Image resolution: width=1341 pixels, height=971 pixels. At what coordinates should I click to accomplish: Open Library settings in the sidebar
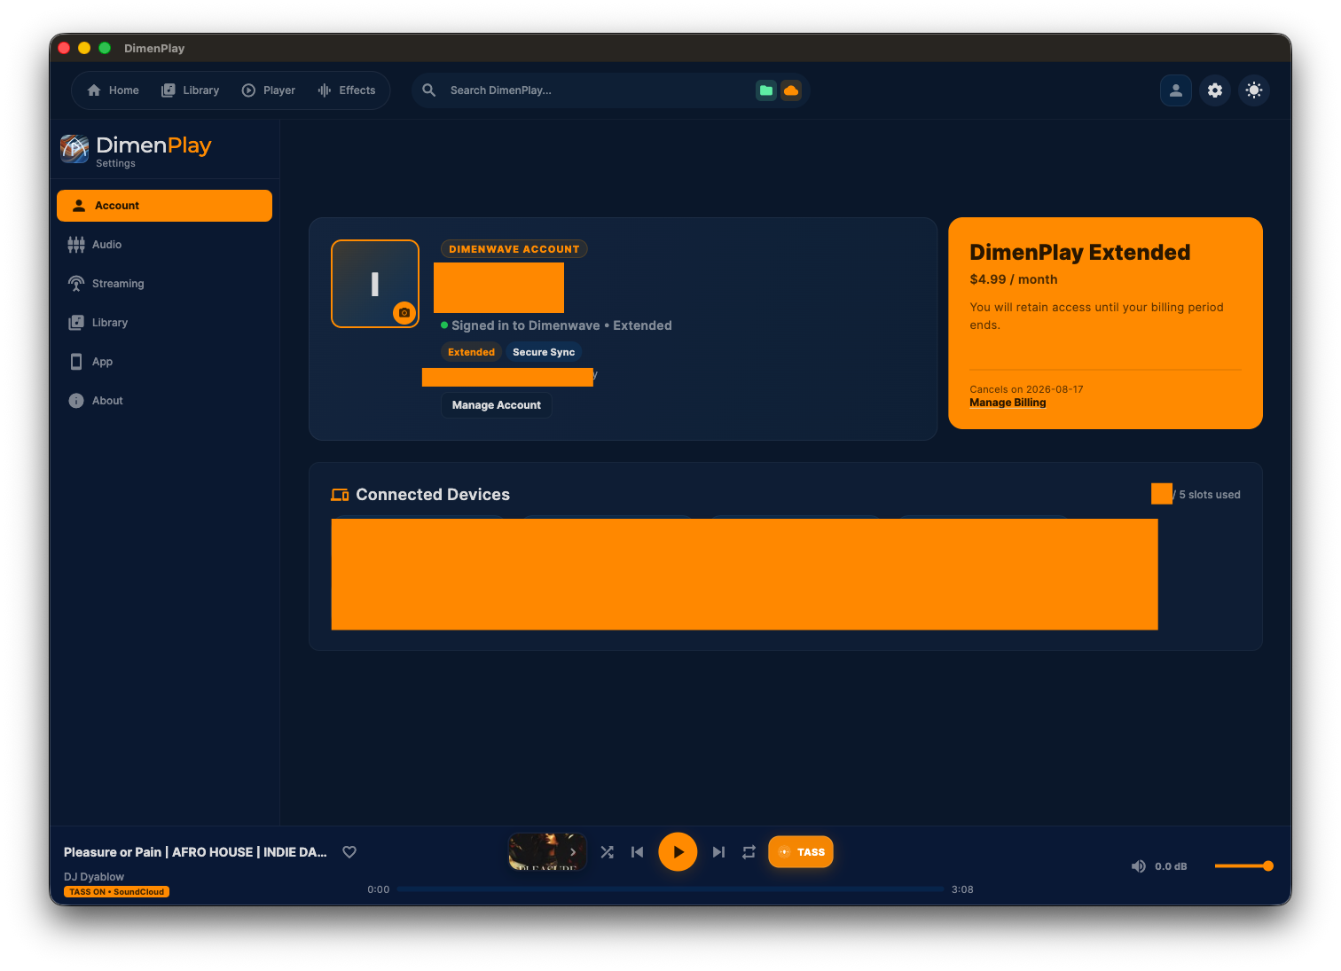coord(164,323)
